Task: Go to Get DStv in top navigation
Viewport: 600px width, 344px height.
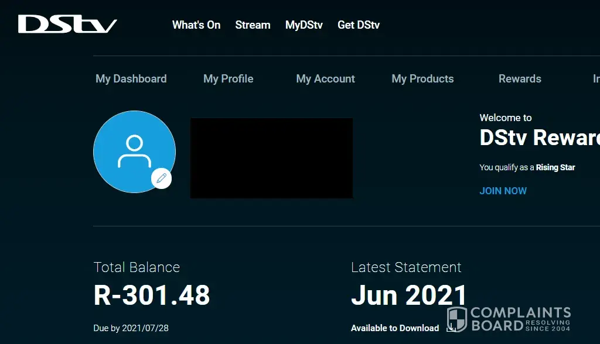Action: coord(359,25)
